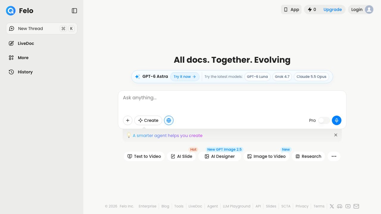Choose the AI Slide tool
Image resolution: width=381 pixels, height=214 pixels.
(181, 156)
